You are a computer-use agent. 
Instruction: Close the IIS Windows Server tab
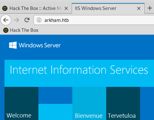[x=139, y=8]
